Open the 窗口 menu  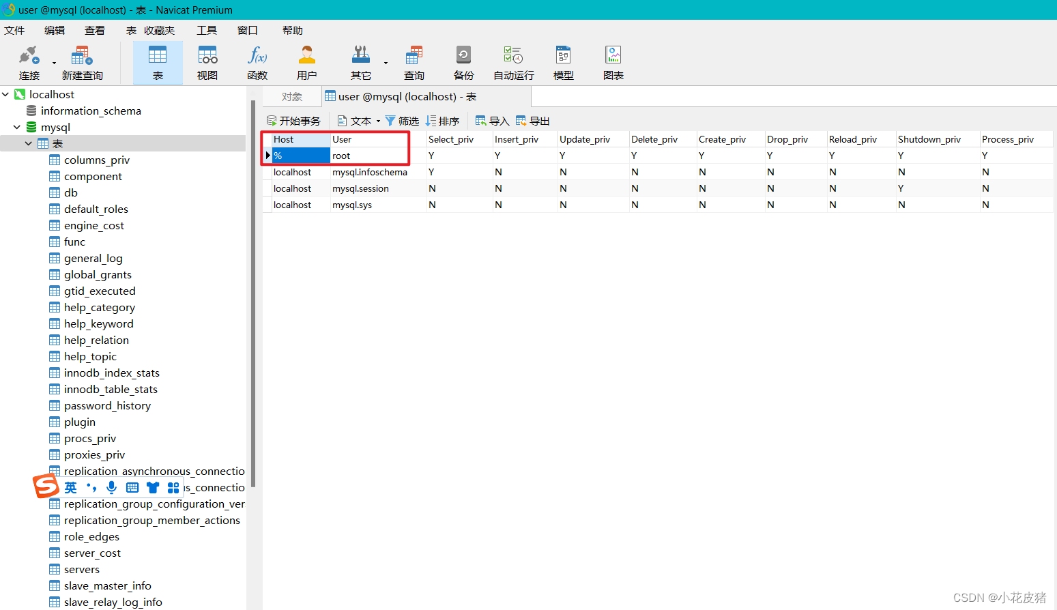[248, 30]
